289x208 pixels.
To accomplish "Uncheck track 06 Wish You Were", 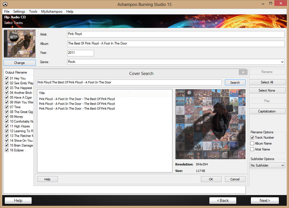I will pos(7,102).
